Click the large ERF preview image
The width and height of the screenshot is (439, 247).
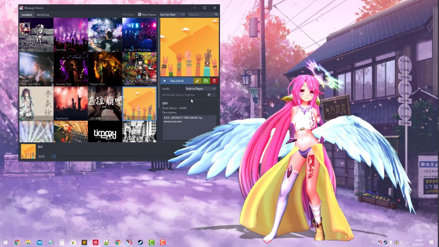tap(189, 47)
